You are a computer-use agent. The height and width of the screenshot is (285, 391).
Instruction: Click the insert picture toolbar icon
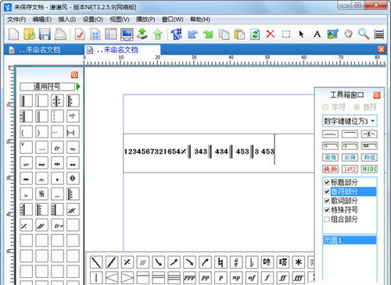332,34
